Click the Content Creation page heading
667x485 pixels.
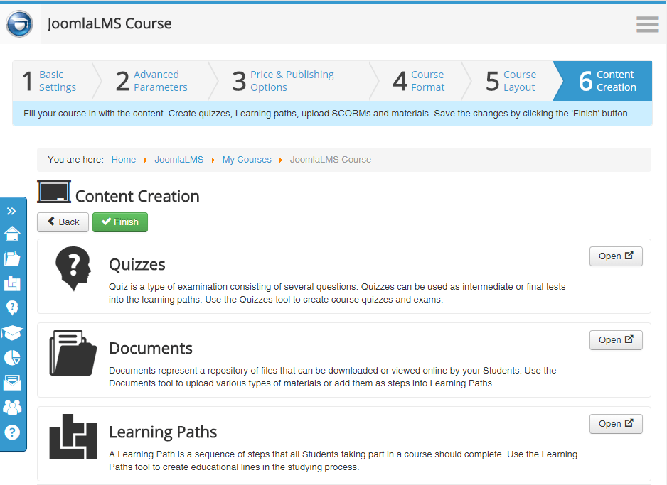(x=137, y=196)
